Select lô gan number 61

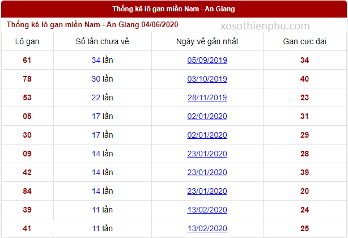coord(27,60)
